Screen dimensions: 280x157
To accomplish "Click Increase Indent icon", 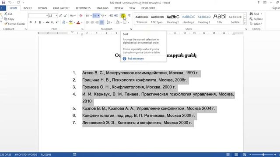I will [x=116, y=16].
